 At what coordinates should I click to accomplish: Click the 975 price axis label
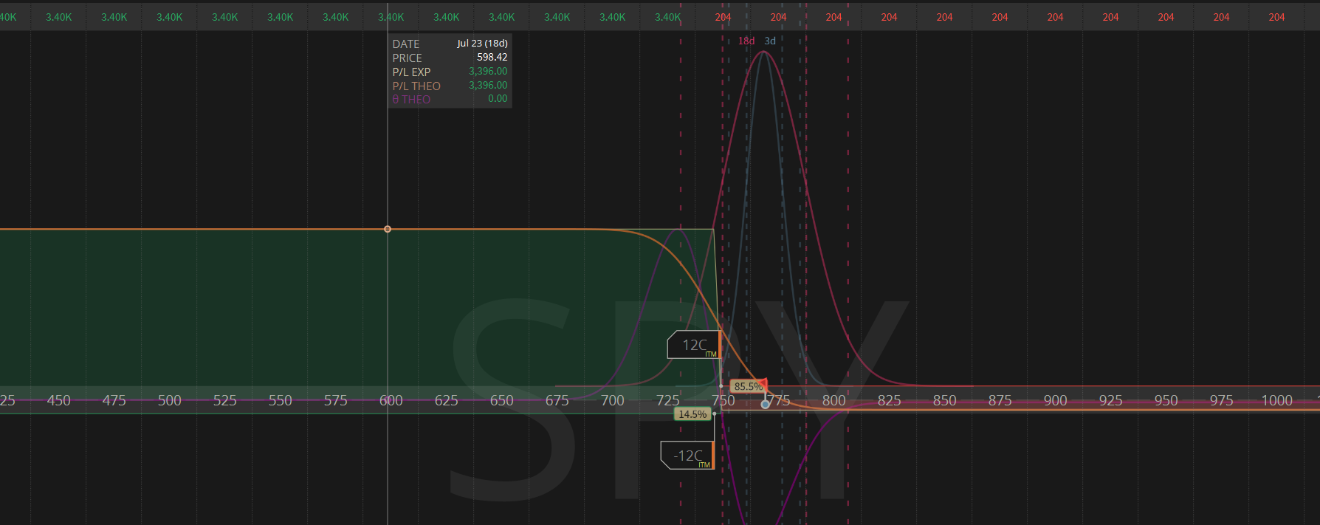pyautogui.click(x=1222, y=400)
